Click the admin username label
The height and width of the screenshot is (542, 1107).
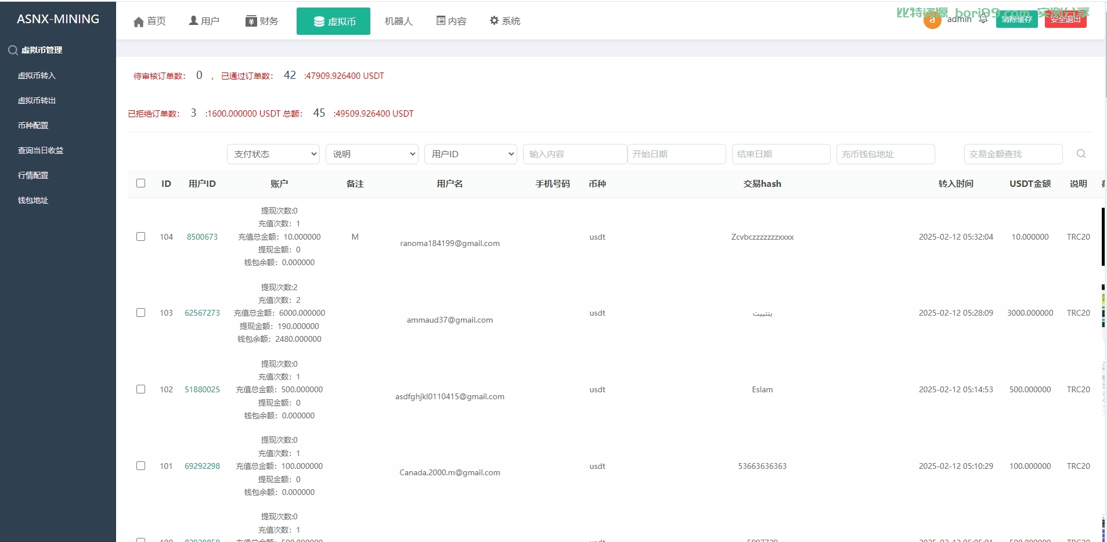959,19
